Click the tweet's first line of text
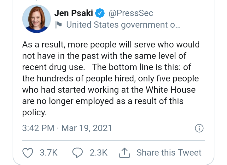Image resolution: width=227 pixels, height=165 pixels. tap(111, 45)
